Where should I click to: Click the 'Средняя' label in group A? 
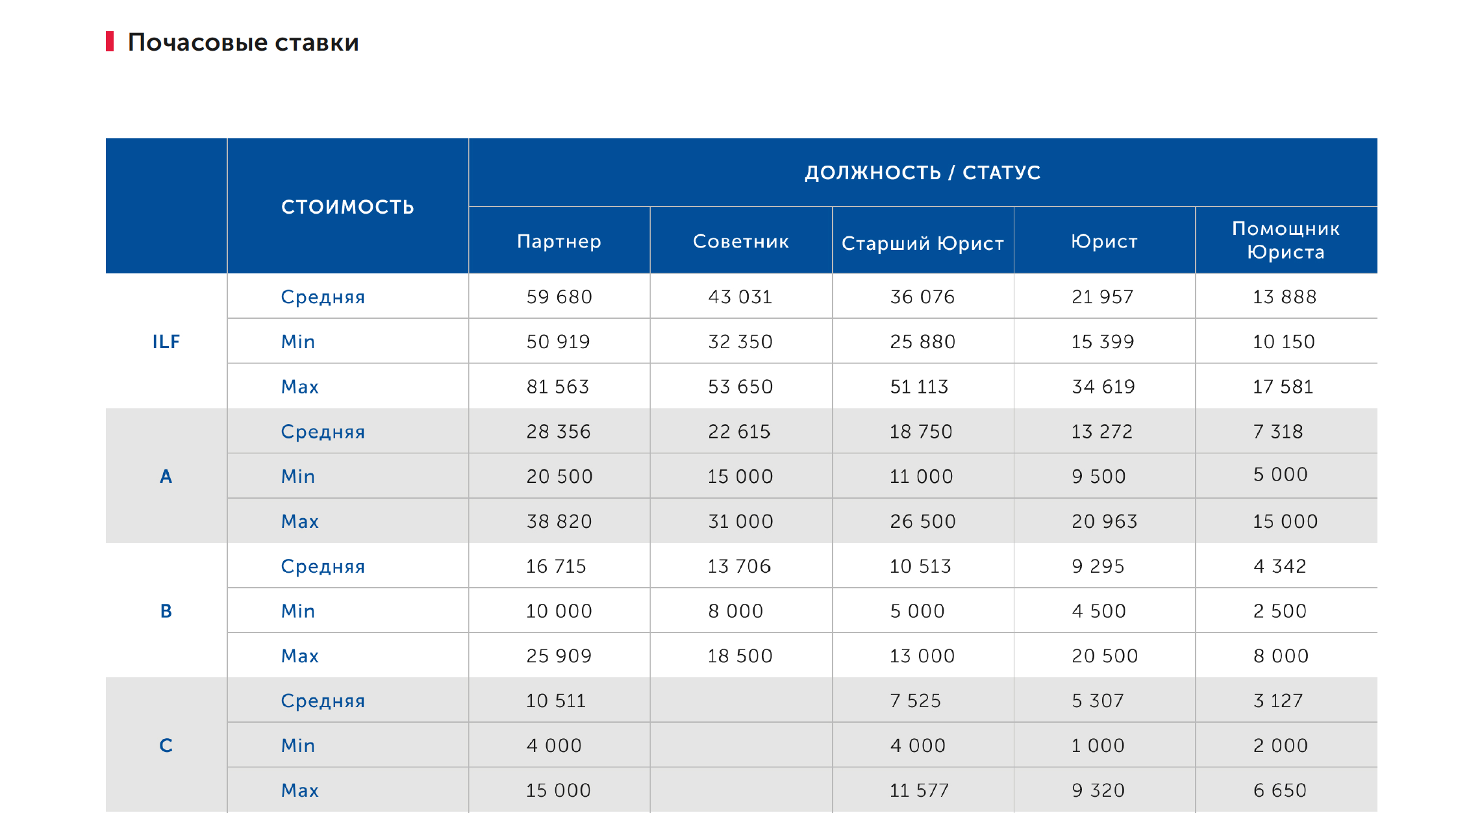pyautogui.click(x=323, y=432)
